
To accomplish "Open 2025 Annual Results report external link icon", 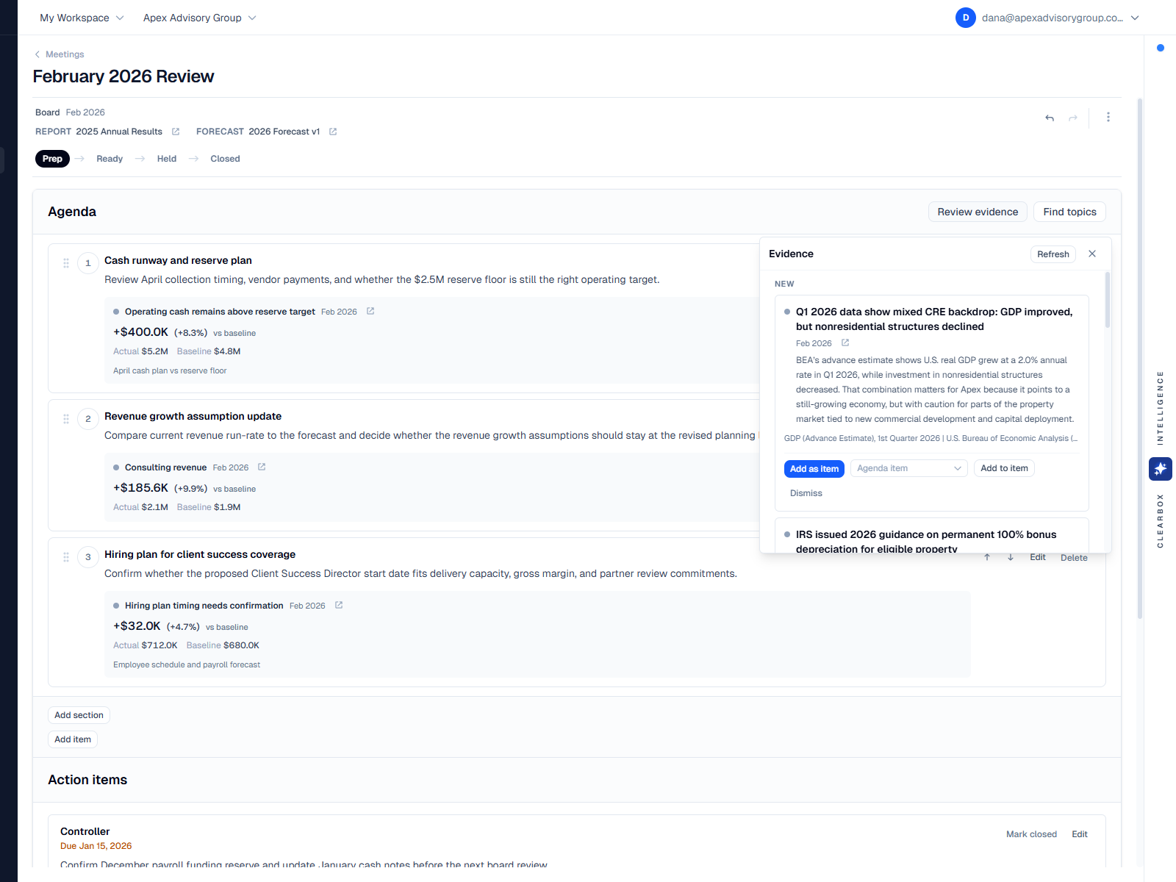I will (x=176, y=132).
